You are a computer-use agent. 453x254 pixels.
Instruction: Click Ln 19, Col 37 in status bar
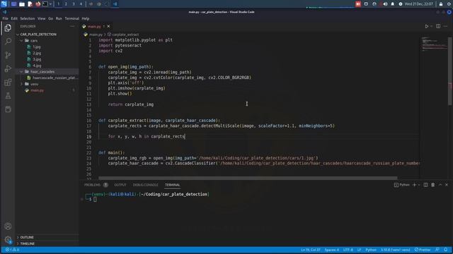click(311, 250)
